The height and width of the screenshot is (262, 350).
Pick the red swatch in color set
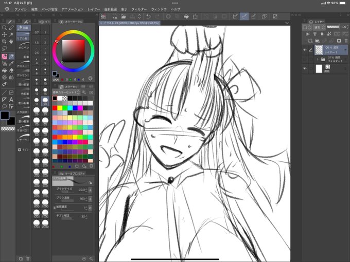pyautogui.click(x=55, y=108)
